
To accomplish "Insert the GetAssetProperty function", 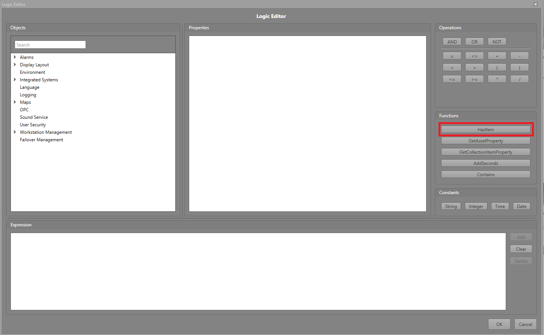I will [485, 141].
